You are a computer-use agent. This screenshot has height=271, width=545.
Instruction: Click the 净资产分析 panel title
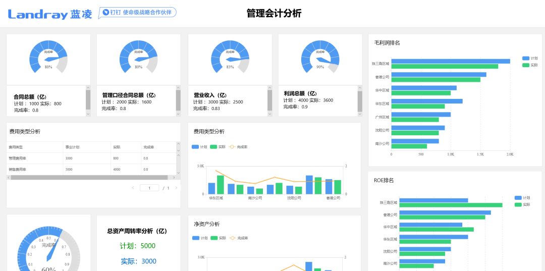(x=206, y=224)
